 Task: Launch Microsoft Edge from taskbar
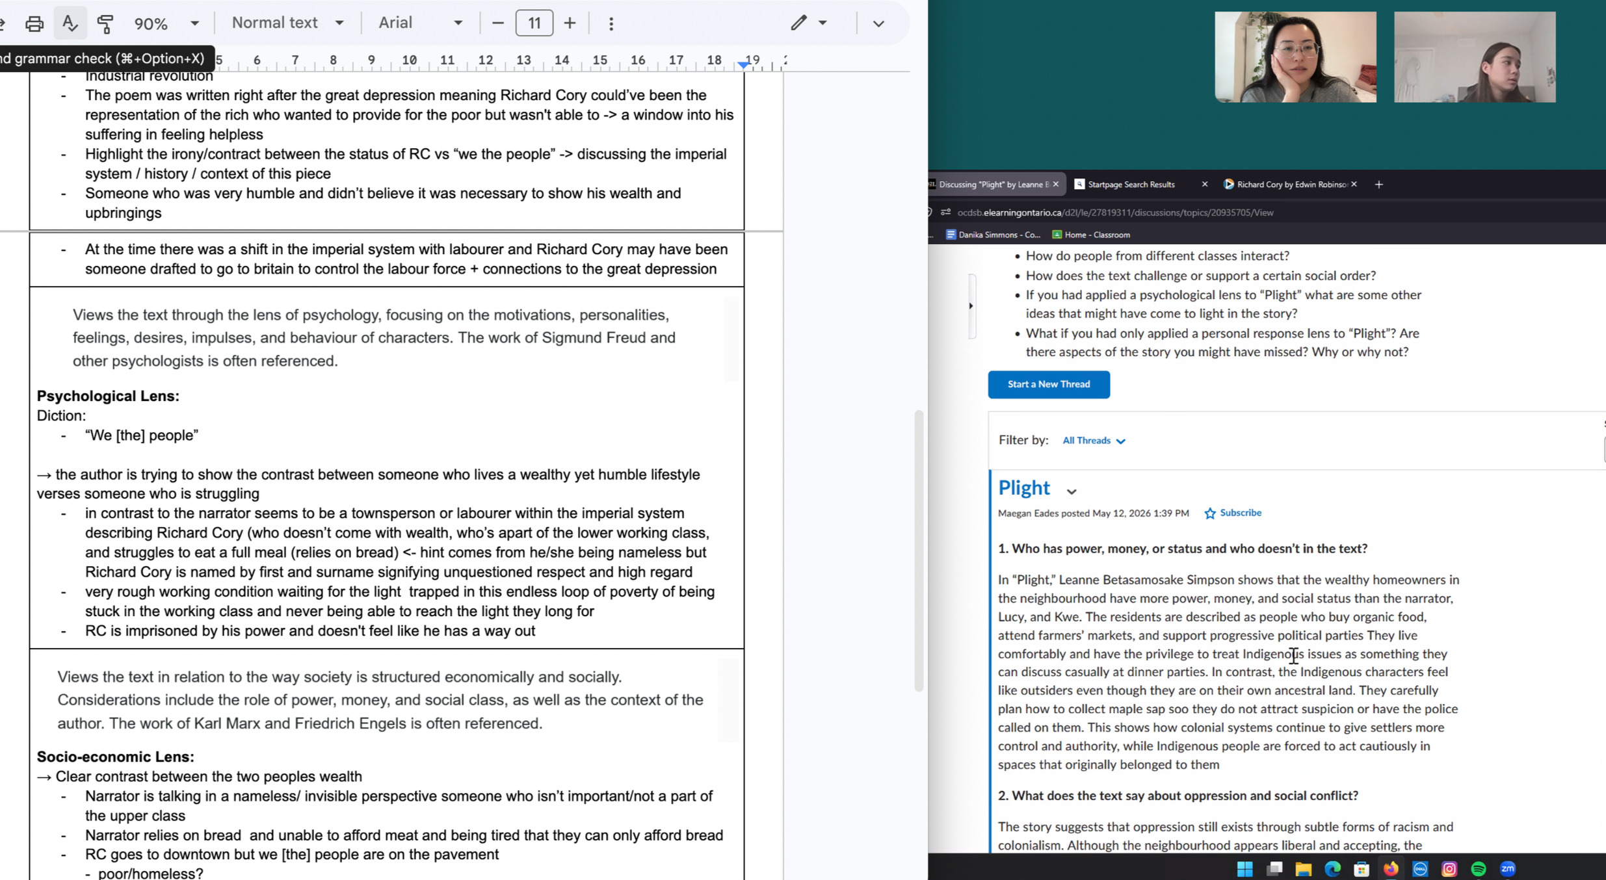coord(1332,868)
